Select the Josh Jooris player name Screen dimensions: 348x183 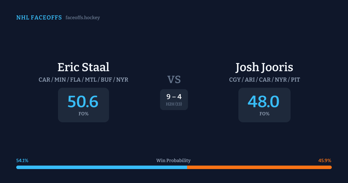tap(264, 67)
